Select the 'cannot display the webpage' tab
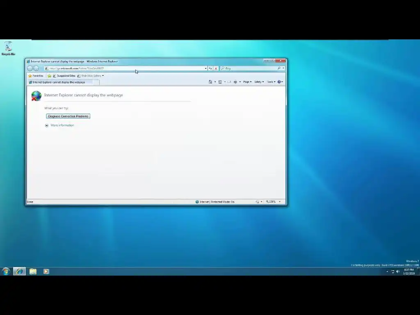 [x=60, y=82]
